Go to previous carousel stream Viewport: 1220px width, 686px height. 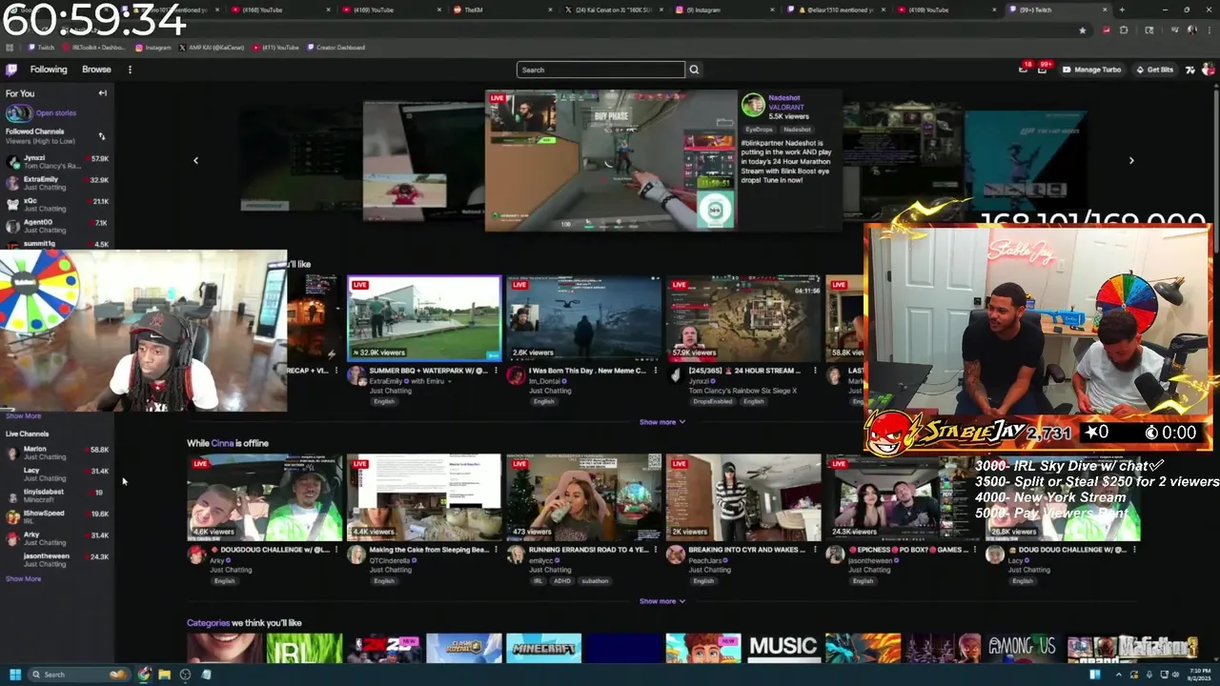(195, 160)
